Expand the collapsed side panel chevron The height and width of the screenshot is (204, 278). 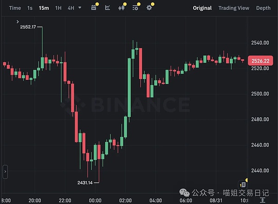[5, 172]
